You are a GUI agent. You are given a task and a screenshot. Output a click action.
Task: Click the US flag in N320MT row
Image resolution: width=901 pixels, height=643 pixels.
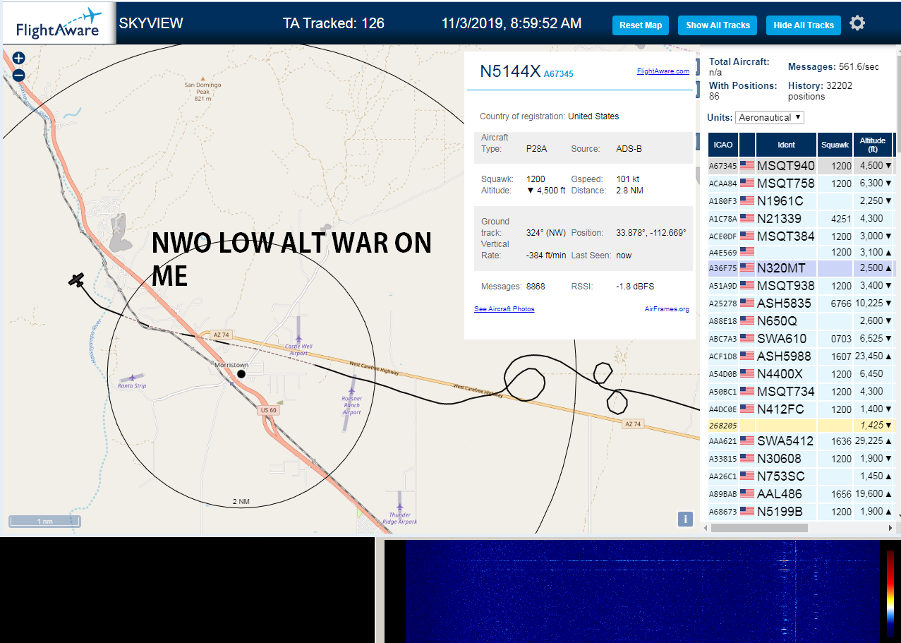(747, 268)
